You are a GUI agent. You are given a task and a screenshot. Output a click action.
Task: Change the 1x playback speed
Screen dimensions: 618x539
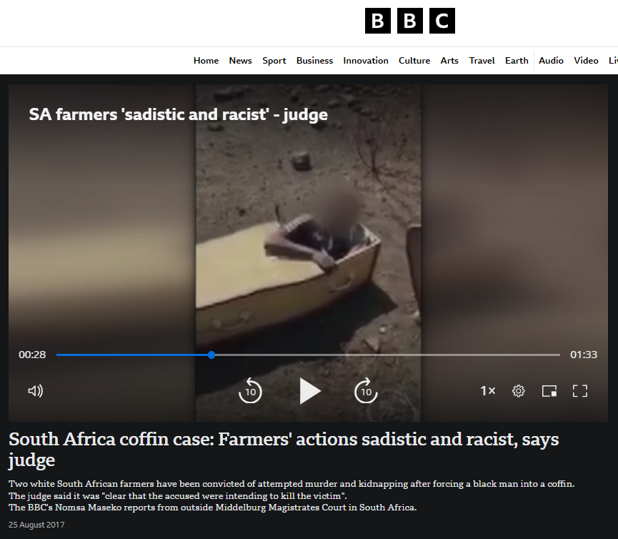pos(487,391)
